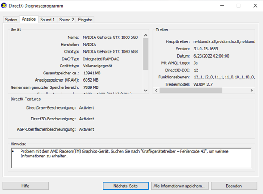Click the driver Version 31.0.15.1659
The image size is (263, 194).
206,49
